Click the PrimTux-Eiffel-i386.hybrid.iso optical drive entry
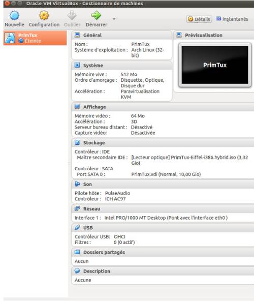Screen dimensions: 254x305 point(189,160)
